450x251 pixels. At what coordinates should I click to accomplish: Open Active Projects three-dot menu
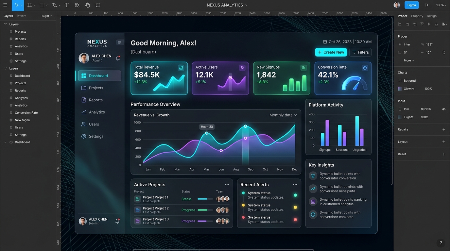(x=227, y=185)
